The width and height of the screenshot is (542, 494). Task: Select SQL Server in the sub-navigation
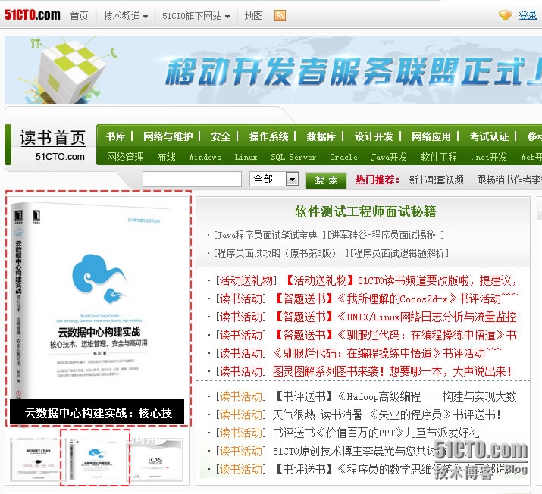coord(293,157)
